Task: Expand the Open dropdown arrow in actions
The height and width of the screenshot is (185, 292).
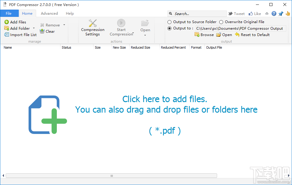Action: tap(145, 35)
